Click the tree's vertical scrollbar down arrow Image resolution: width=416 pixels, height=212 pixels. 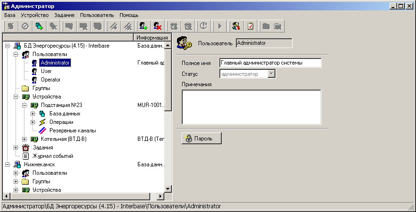168,189
